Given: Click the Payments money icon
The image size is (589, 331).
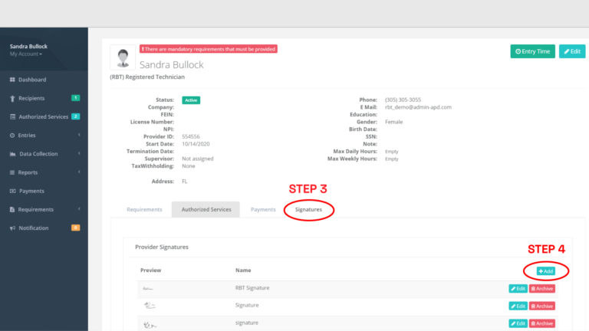Looking at the screenshot, I should 12,191.
